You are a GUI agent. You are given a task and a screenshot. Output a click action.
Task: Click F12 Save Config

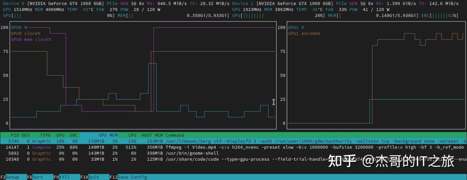pos(128,177)
